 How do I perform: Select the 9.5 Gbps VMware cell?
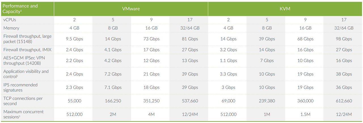pyautogui.click(x=74, y=39)
